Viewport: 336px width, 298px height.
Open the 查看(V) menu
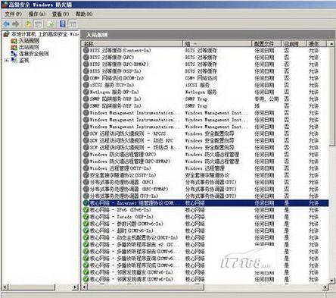(x=61, y=14)
